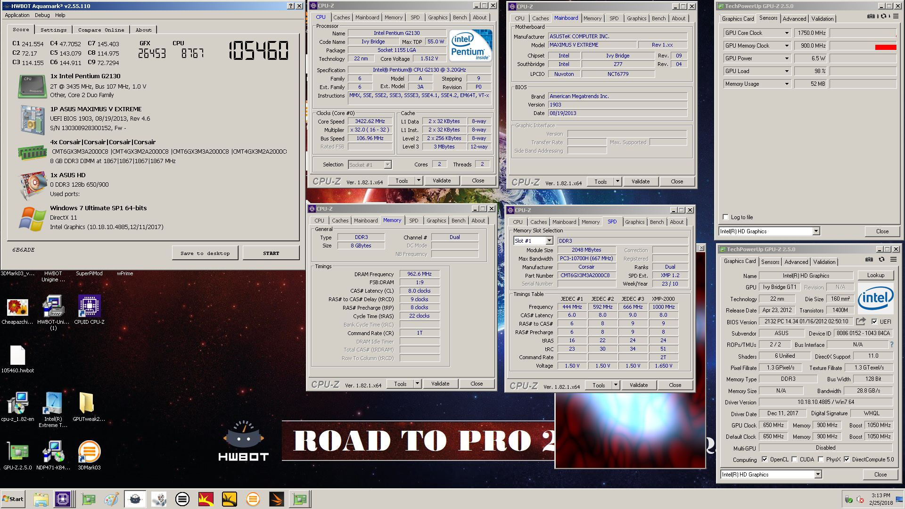Viewport: 905px width, 509px height.
Task: Open Caches tab in CPU-Z CPU window
Action: (x=341, y=17)
